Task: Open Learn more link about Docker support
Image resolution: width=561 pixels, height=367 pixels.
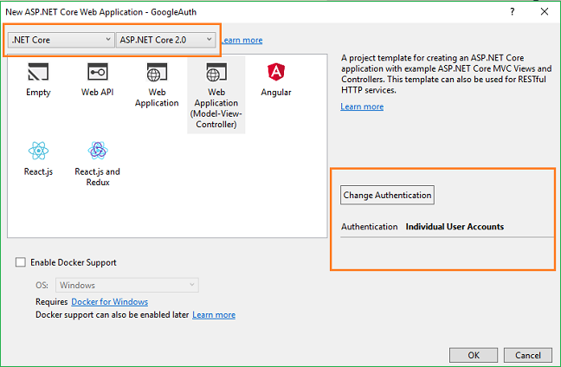Action: pyautogui.click(x=214, y=315)
